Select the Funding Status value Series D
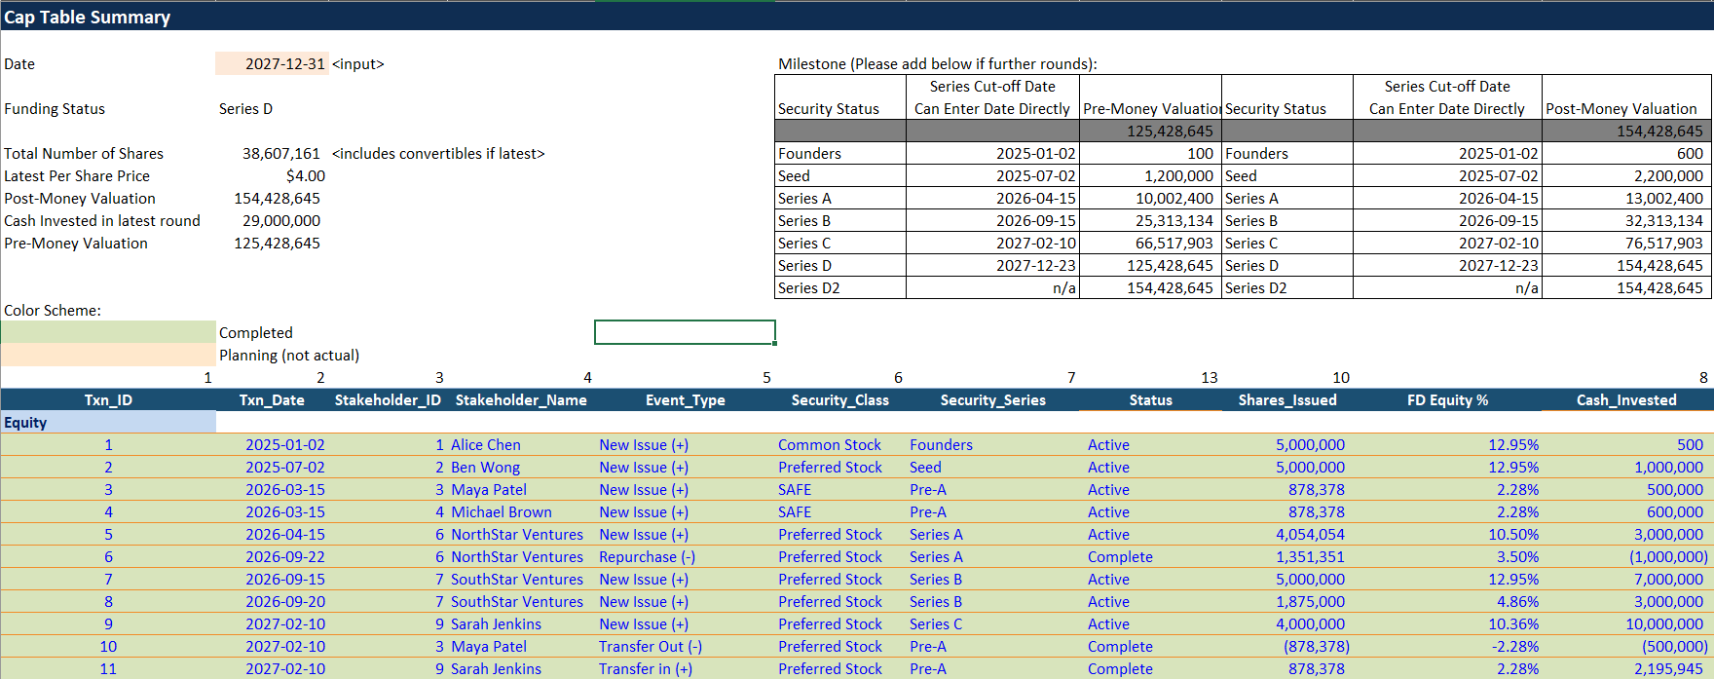The height and width of the screenshot is (679, 1714). pos(245,109)
